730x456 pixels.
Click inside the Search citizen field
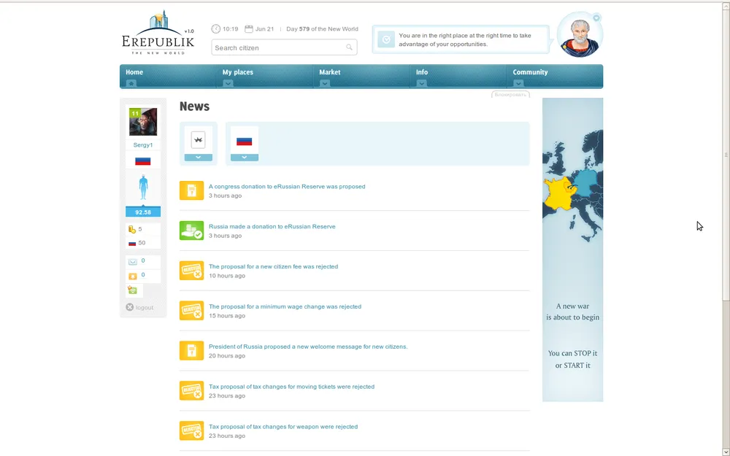click(277, 47)
